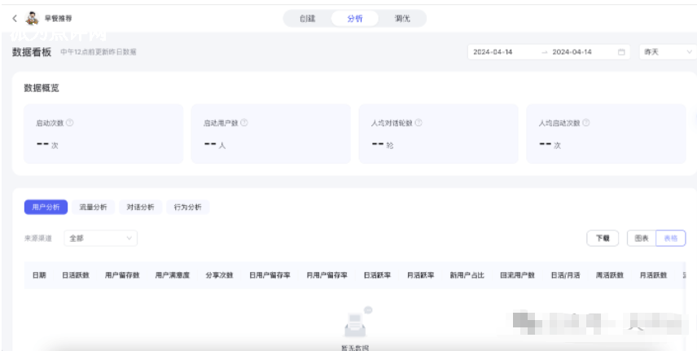Click the 日用户留存率 column header
697x351 pixels.
pyautogui.click(x=270, y=275)
